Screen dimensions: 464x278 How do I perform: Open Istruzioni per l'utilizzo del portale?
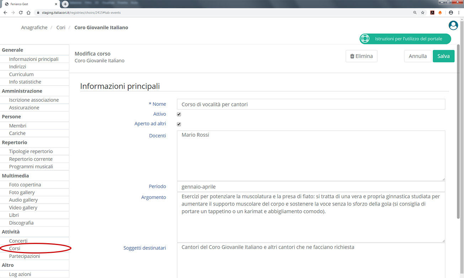point(405,39)
